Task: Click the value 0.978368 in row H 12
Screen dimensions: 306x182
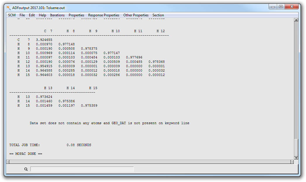Action: [157, 62]
